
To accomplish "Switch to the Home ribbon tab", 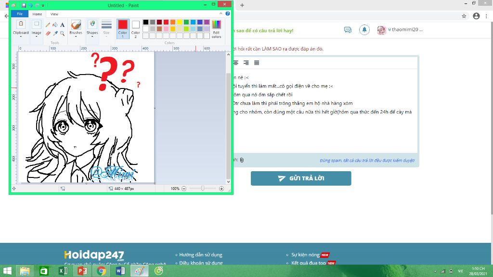I will pyautogui.click(x=37, y=14).
